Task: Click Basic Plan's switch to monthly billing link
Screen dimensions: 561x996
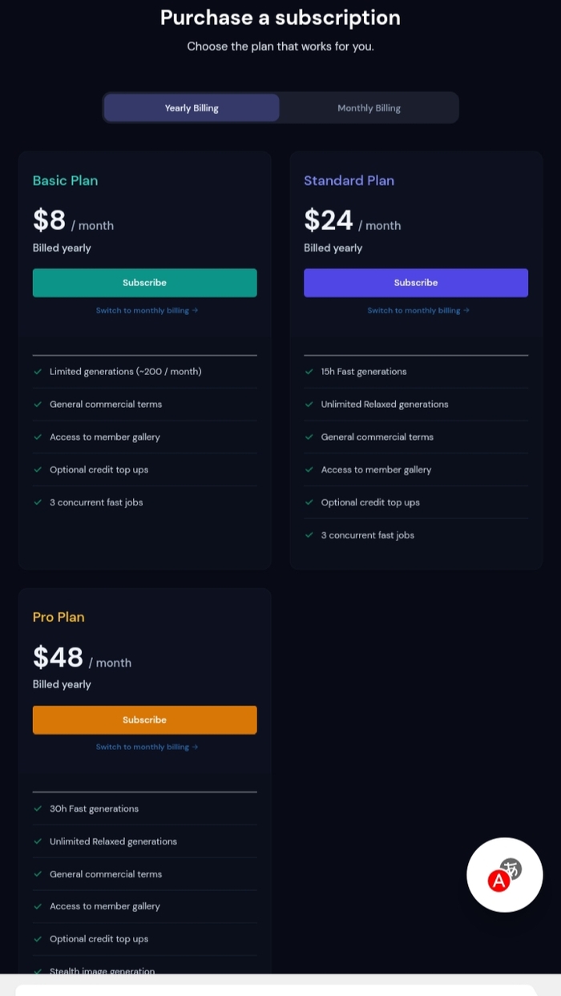Action: click(x=147, y=311)
